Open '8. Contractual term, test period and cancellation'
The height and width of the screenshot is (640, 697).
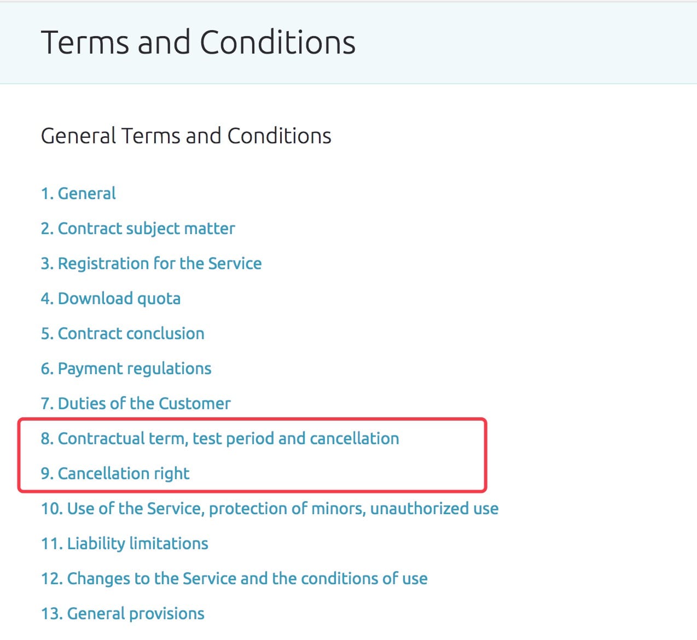pyautogui.click(x=220, y=439)
